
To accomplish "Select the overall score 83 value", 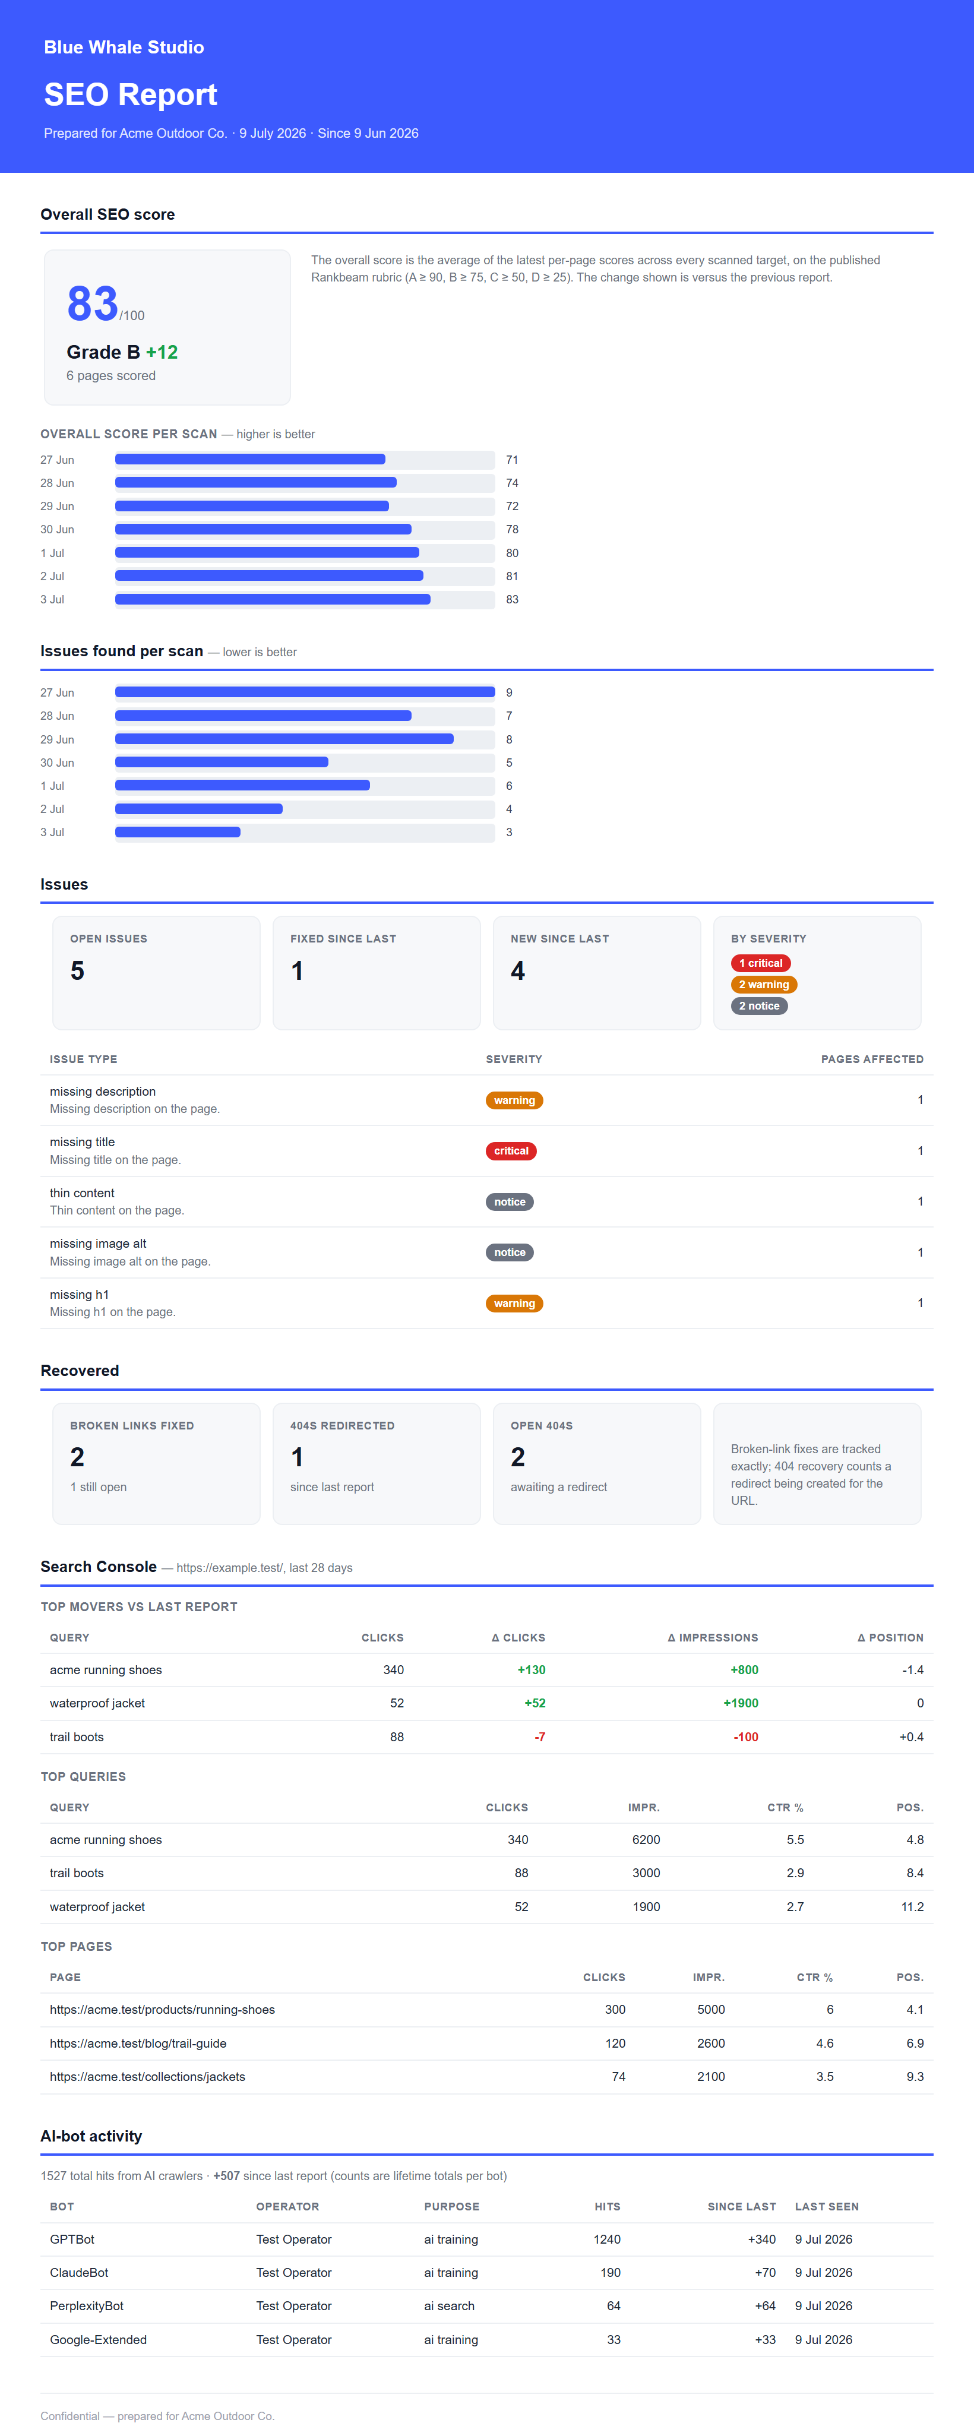I will (92, 304).
